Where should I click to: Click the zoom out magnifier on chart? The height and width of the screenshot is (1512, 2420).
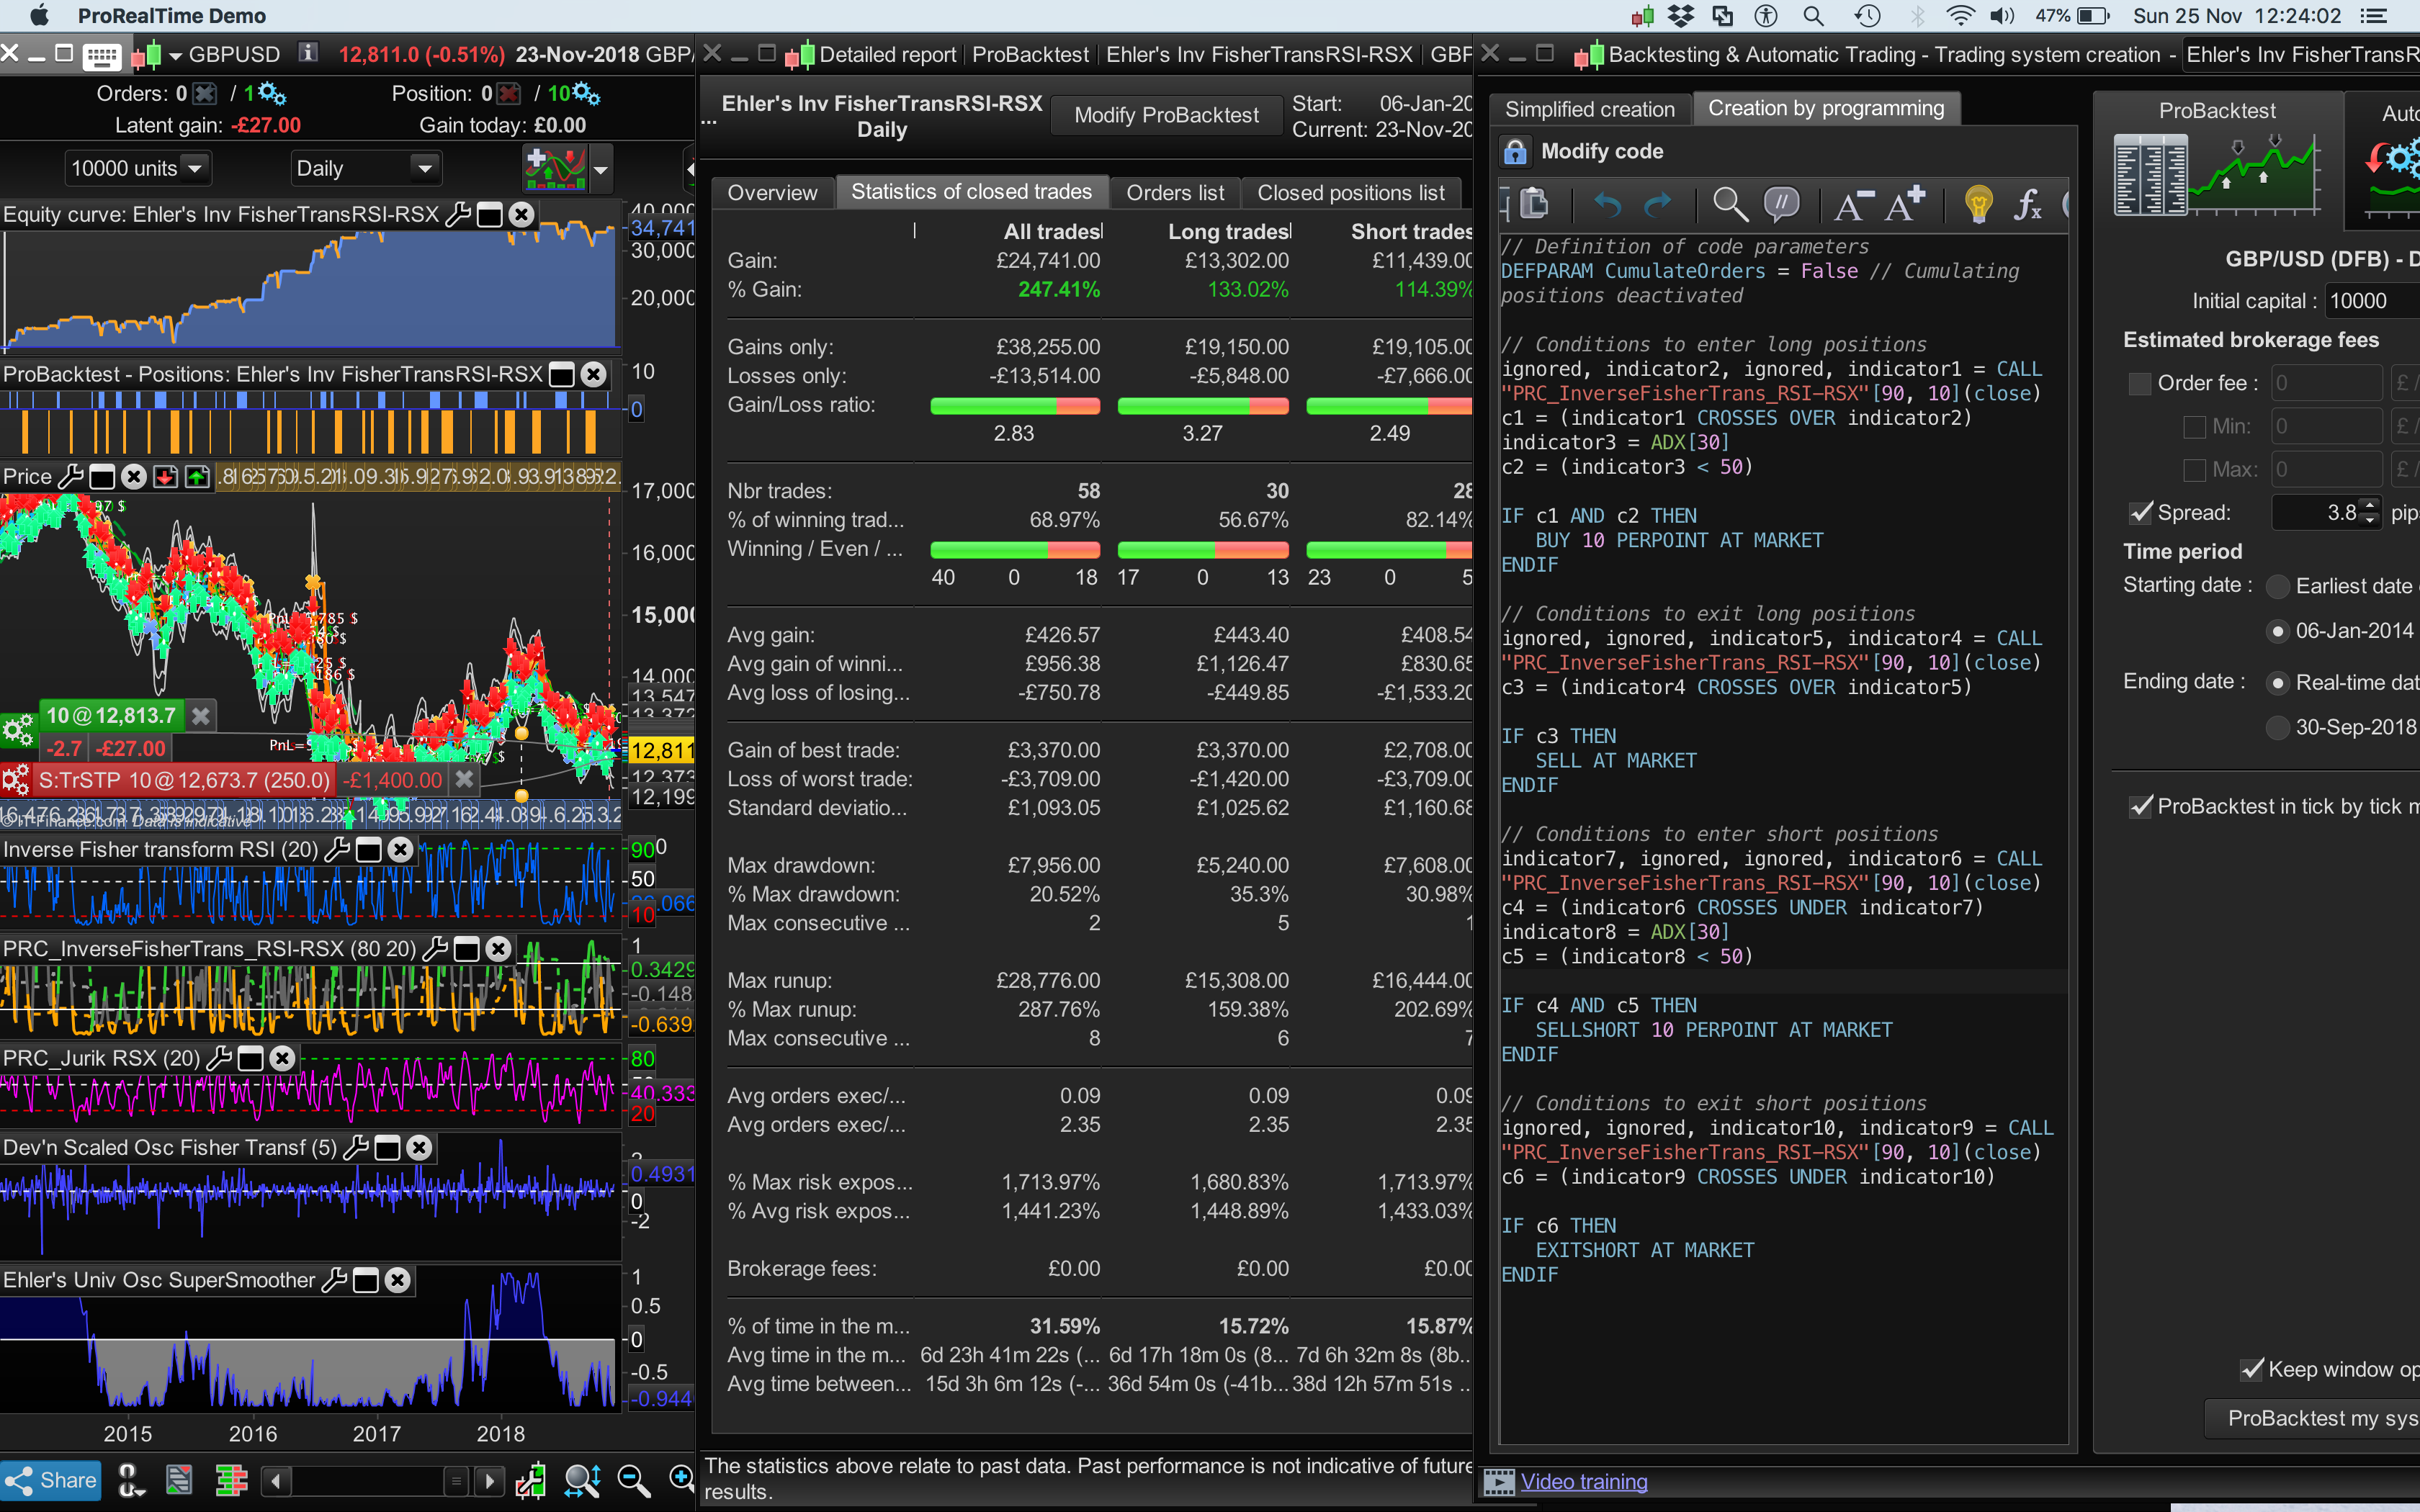point(634,1480)
